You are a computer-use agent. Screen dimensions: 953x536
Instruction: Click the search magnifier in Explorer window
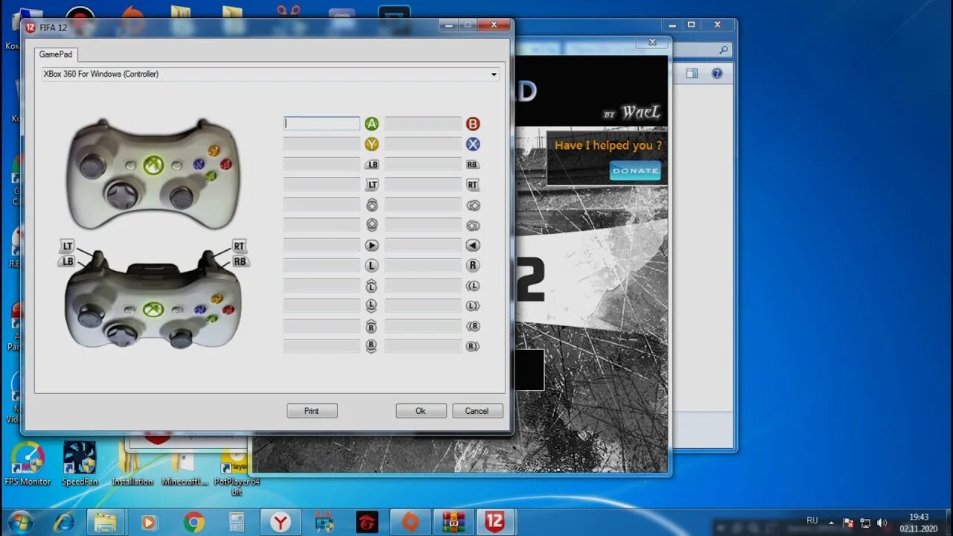tap(724, 50)
